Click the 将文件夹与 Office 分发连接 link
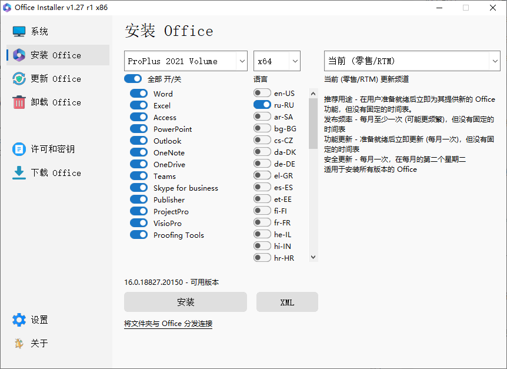Image resolution: width=507 pixels, height=369 pixels. 168,323
